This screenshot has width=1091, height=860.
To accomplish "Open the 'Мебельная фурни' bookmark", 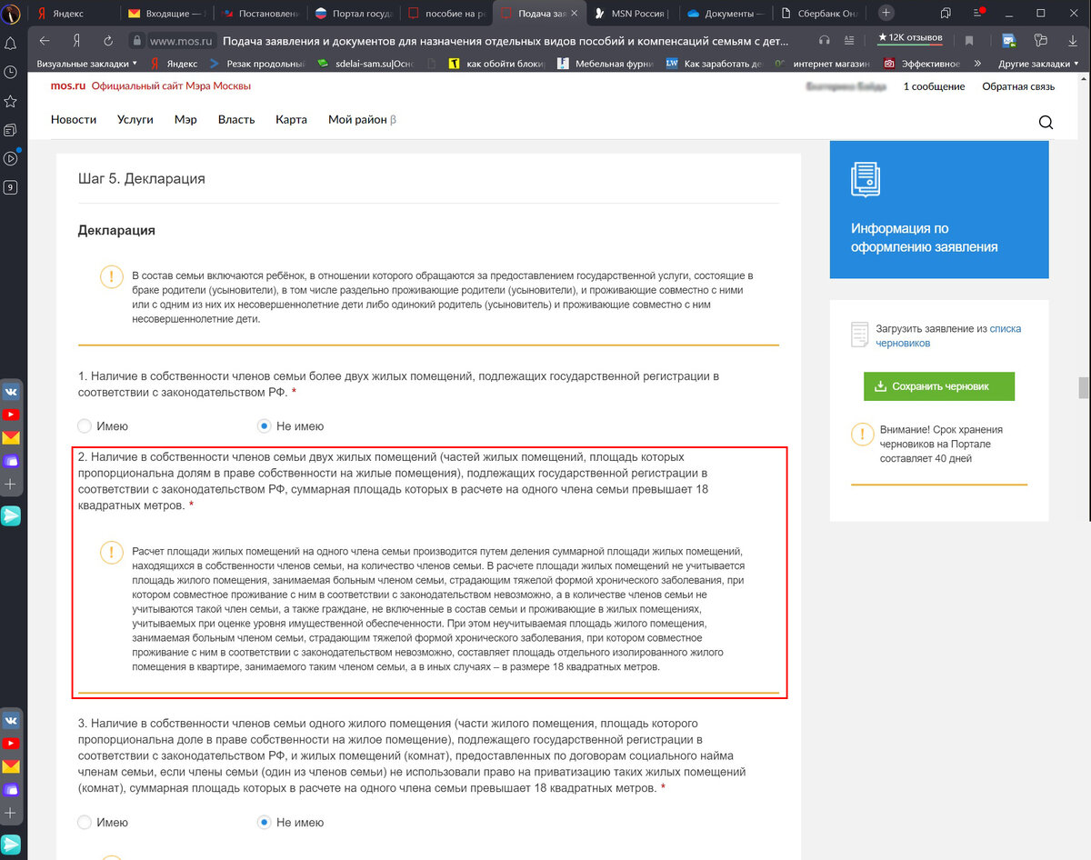I will (x=606, y=64).
